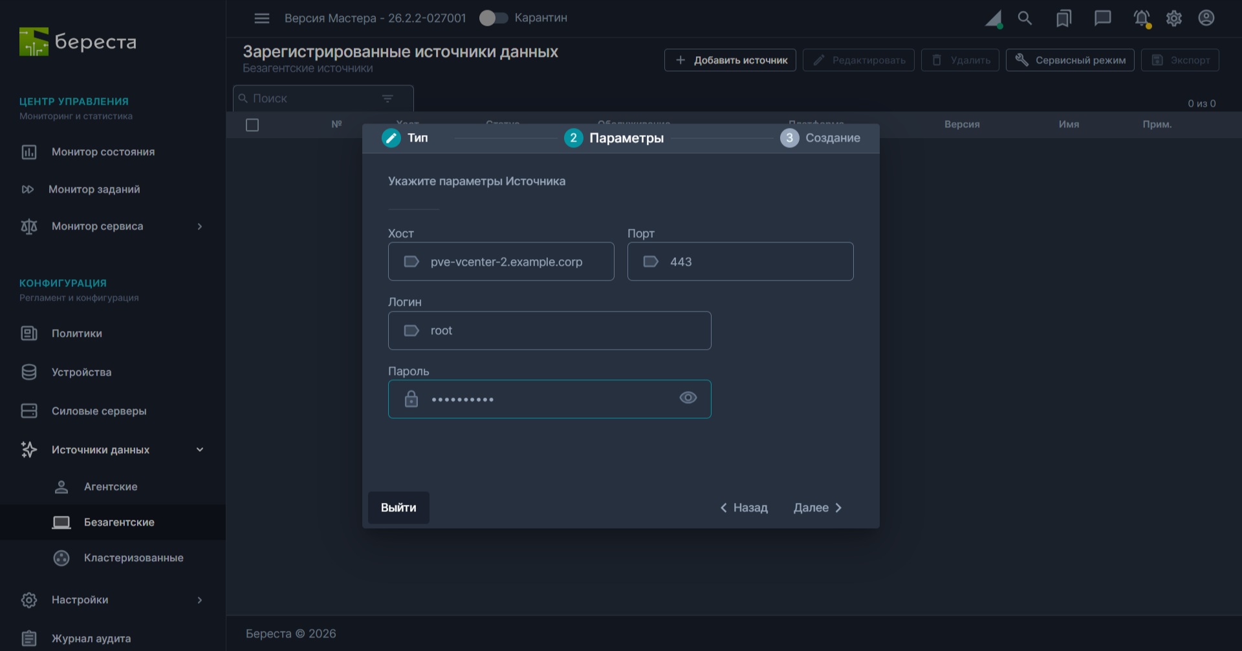
Task: Click Назад to go back
Action: coord(744,507)
